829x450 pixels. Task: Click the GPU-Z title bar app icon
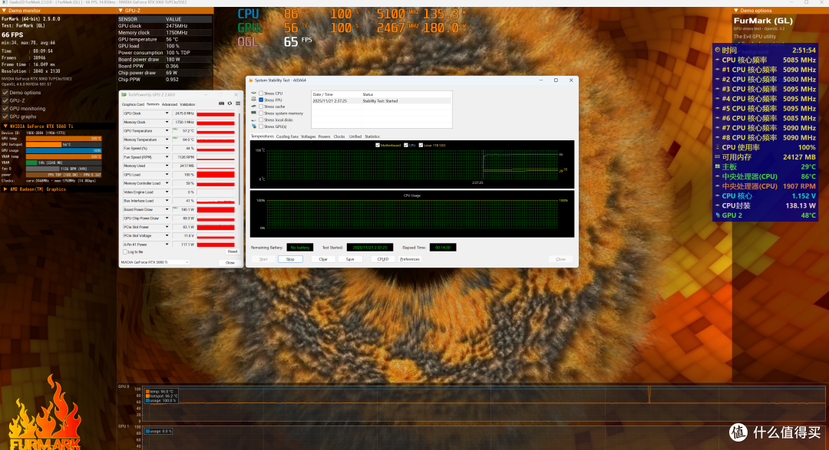click(x=124, y=94)
